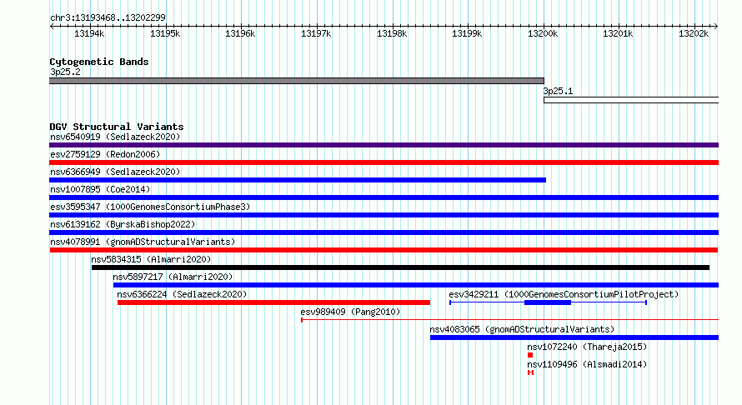
Task: Select the small red nsv1109496 marker
Action: tap(530, 372)
